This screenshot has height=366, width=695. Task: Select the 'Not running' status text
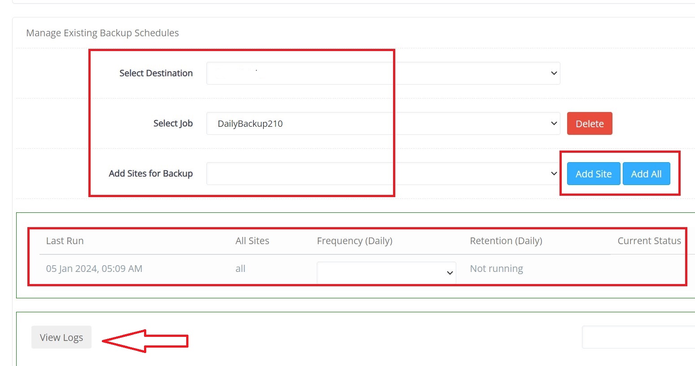click(x=496, y=268)
